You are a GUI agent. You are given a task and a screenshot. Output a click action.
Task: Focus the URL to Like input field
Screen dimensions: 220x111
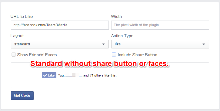click(x=60, y=25)
